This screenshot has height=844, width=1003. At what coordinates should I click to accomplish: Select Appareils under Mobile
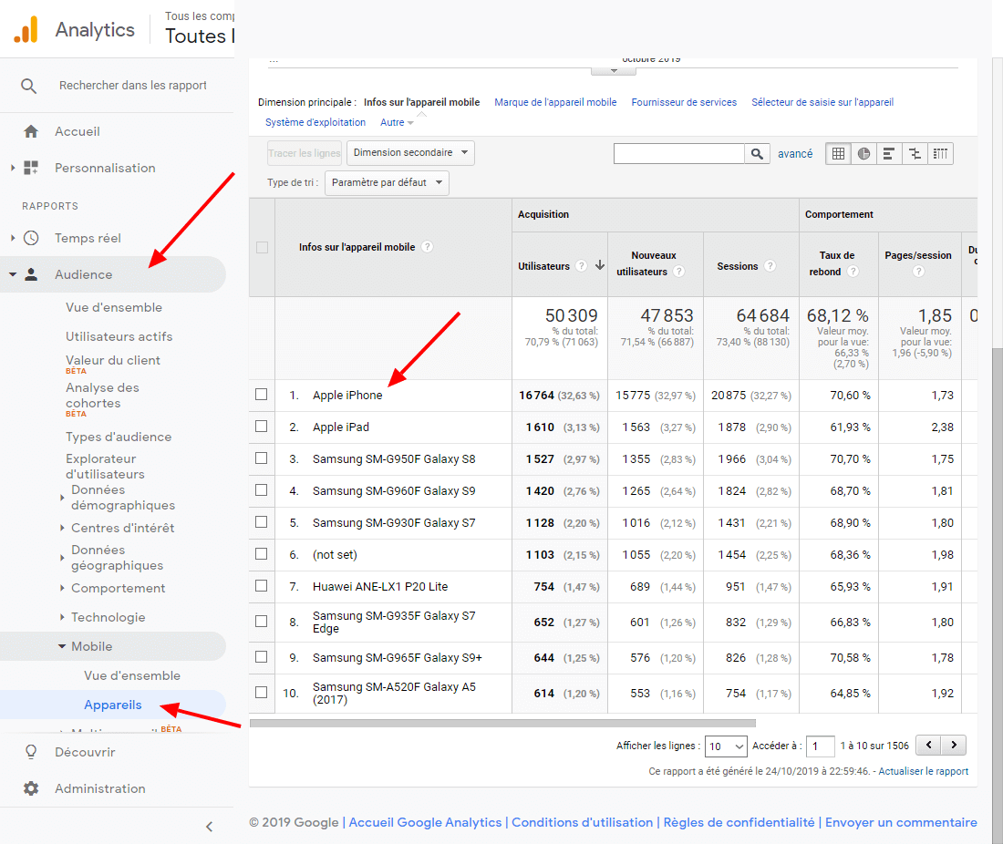112,705
